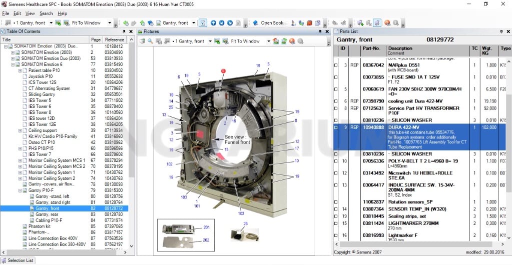Screen dimensions: 512x265
Task: Check the box for DURA 422-MV row
Action: tap(336, 127)
